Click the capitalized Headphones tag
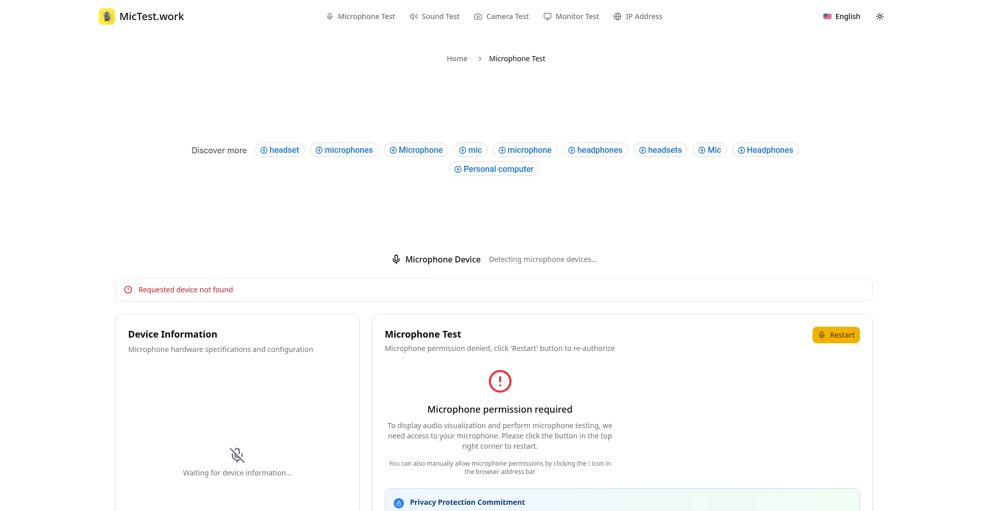Image resolution: width=988 pixels, height=511 pixels. click(765, 150)
